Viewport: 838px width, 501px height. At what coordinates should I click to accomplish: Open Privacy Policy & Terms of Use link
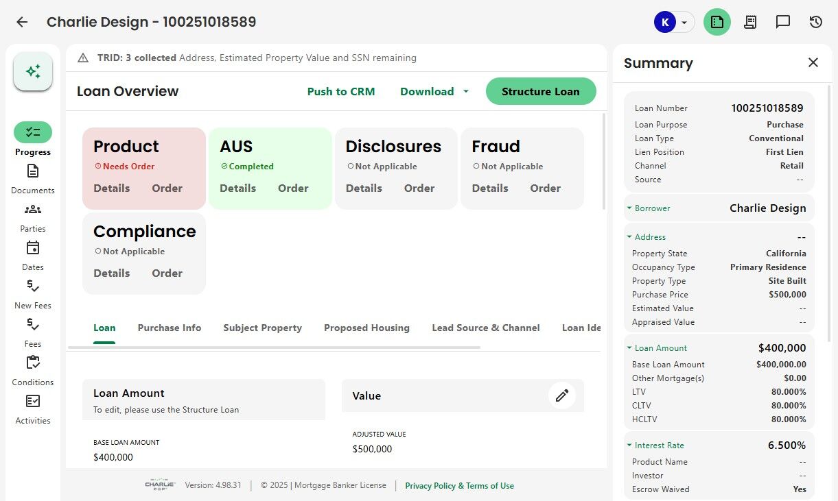[x=459, y=486]
